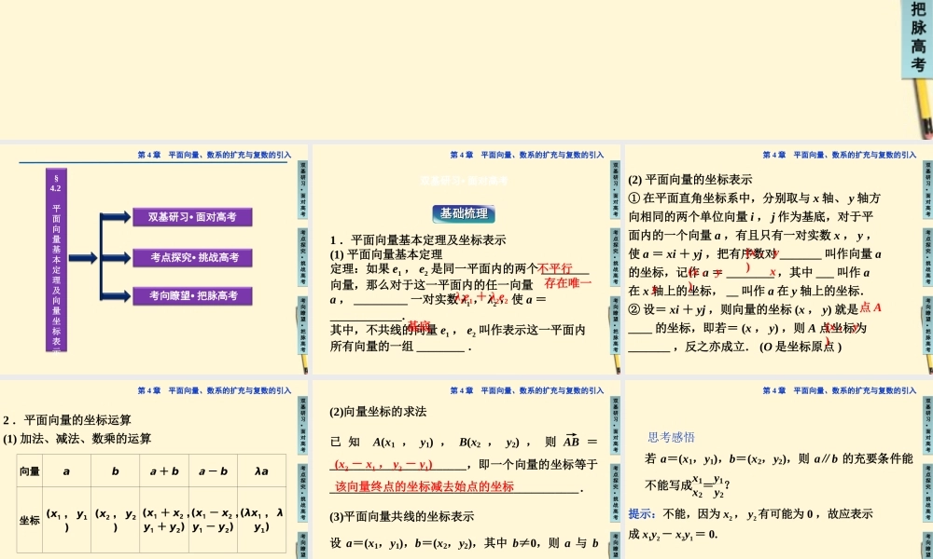Click 双基研习 side tab on the 思考感悟 slide
933x559 pixels.
927,426
